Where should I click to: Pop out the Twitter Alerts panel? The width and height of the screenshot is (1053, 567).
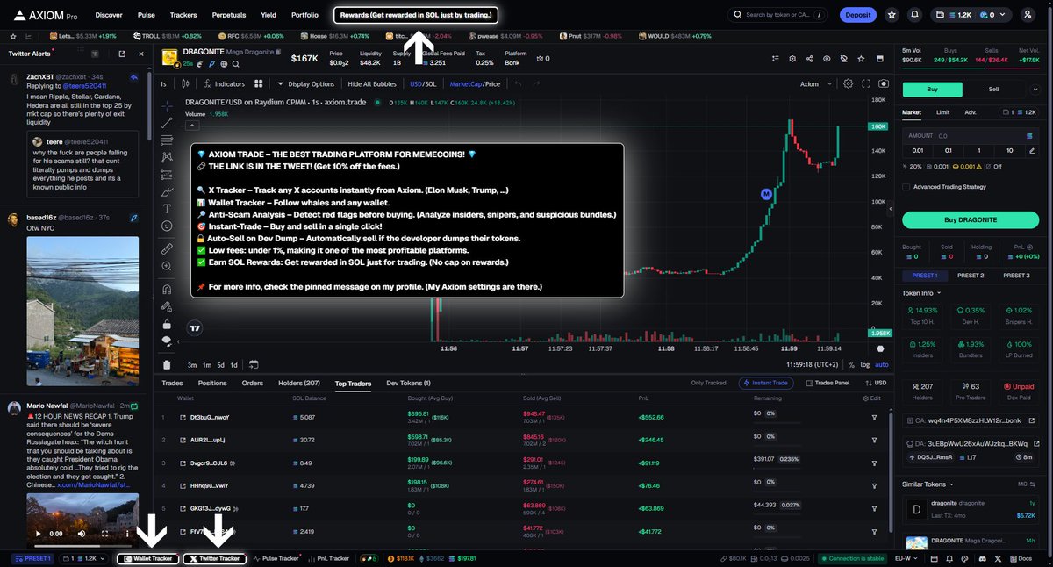point(121,54)
